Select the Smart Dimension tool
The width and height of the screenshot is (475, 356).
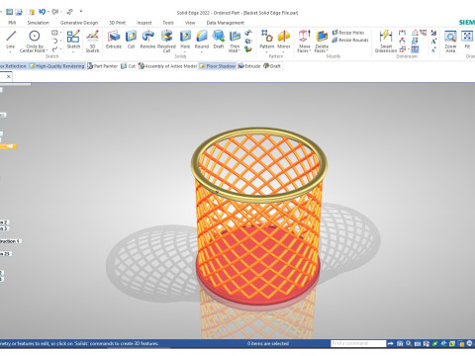tap(386, 41)
